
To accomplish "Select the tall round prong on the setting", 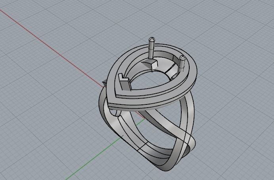I will tap(151, 47).
